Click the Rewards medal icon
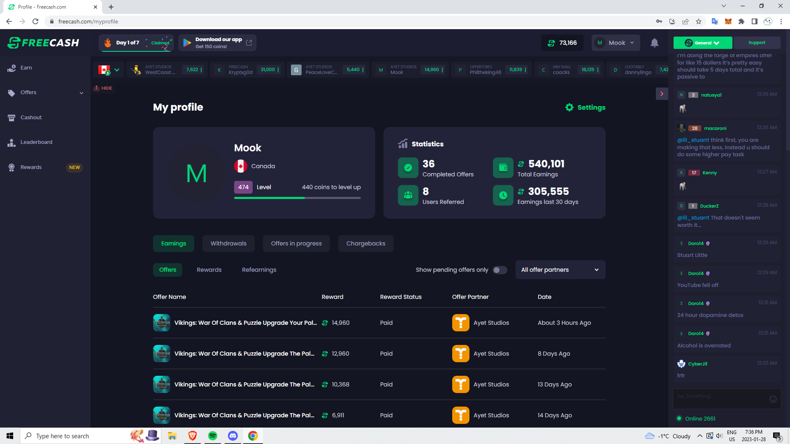790x444 pixels. click(12, 167)
